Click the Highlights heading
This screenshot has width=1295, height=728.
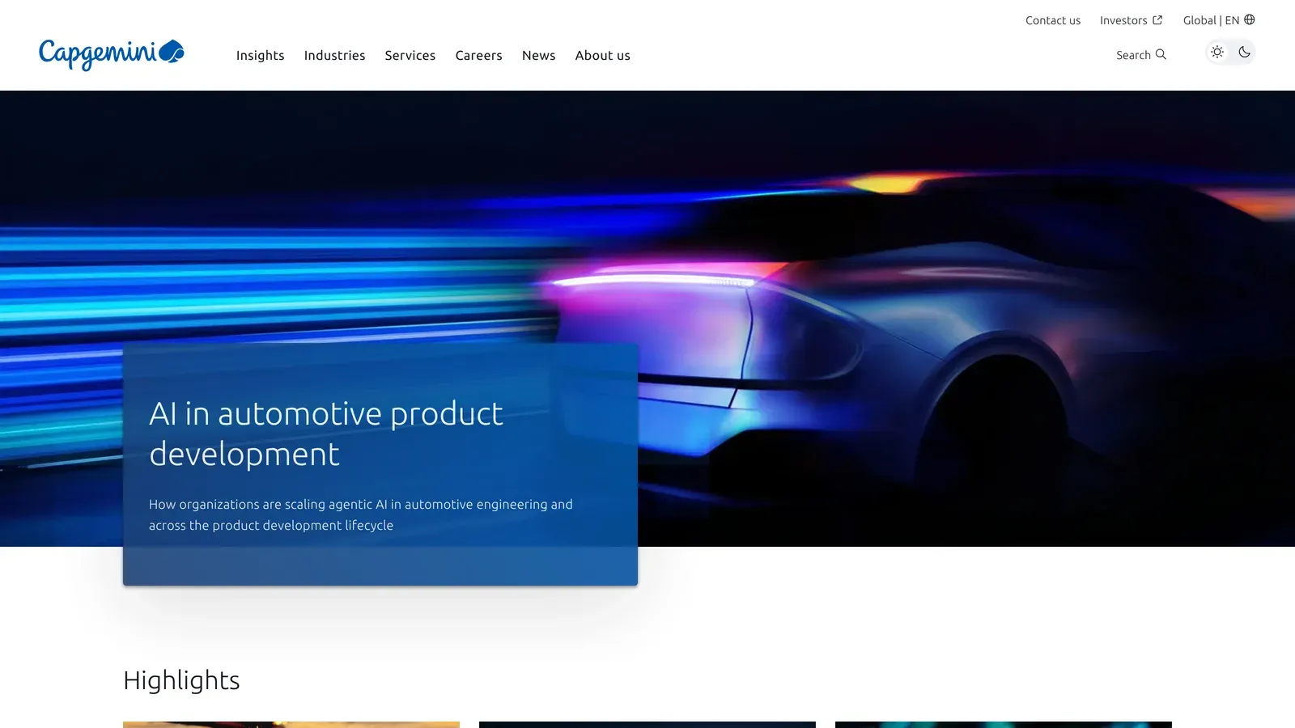click(x=181, y=680)
